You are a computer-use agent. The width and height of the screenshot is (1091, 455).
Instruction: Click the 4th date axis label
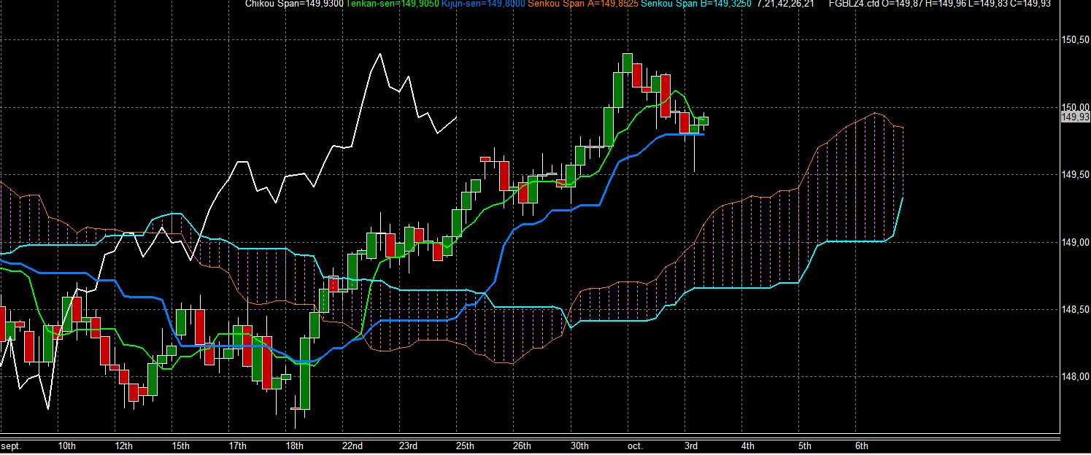click(748, 446)
